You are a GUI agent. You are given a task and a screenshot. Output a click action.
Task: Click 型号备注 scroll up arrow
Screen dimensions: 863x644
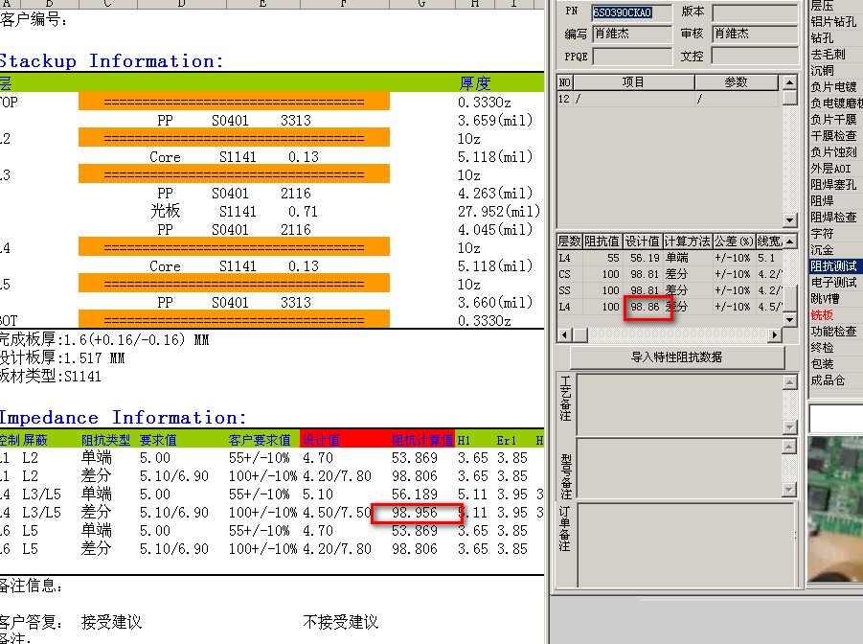789,446
